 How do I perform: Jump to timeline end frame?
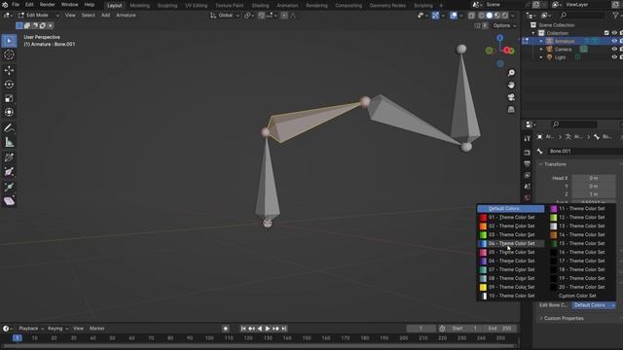(283, 329)
